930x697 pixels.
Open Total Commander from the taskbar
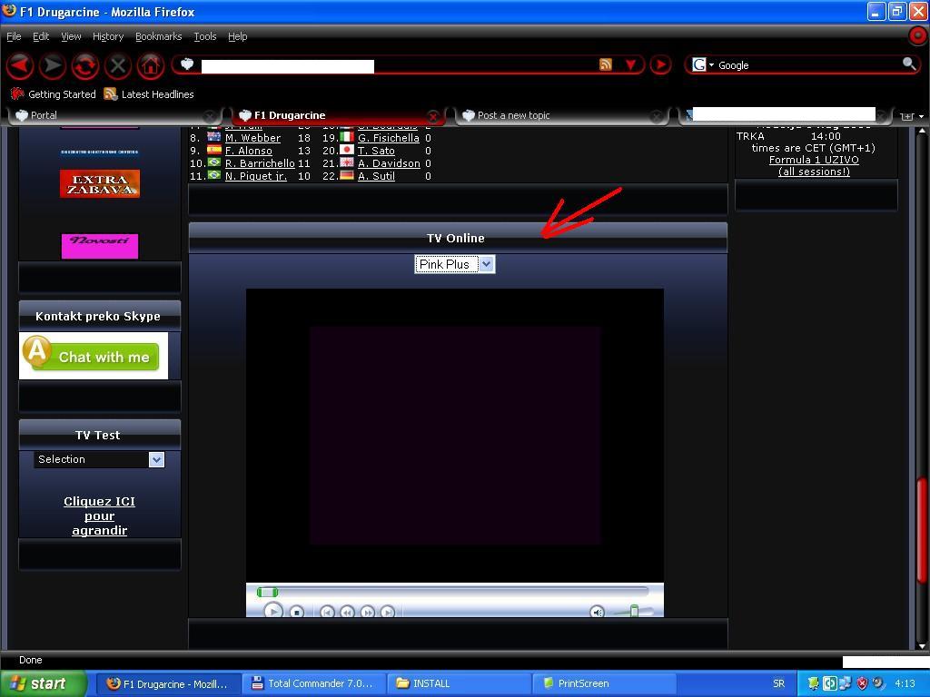tap(313, 683)
